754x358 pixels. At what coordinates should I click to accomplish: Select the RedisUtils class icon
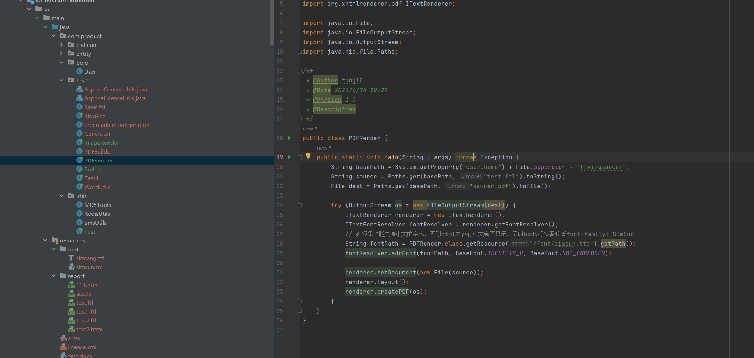[79, 214]
